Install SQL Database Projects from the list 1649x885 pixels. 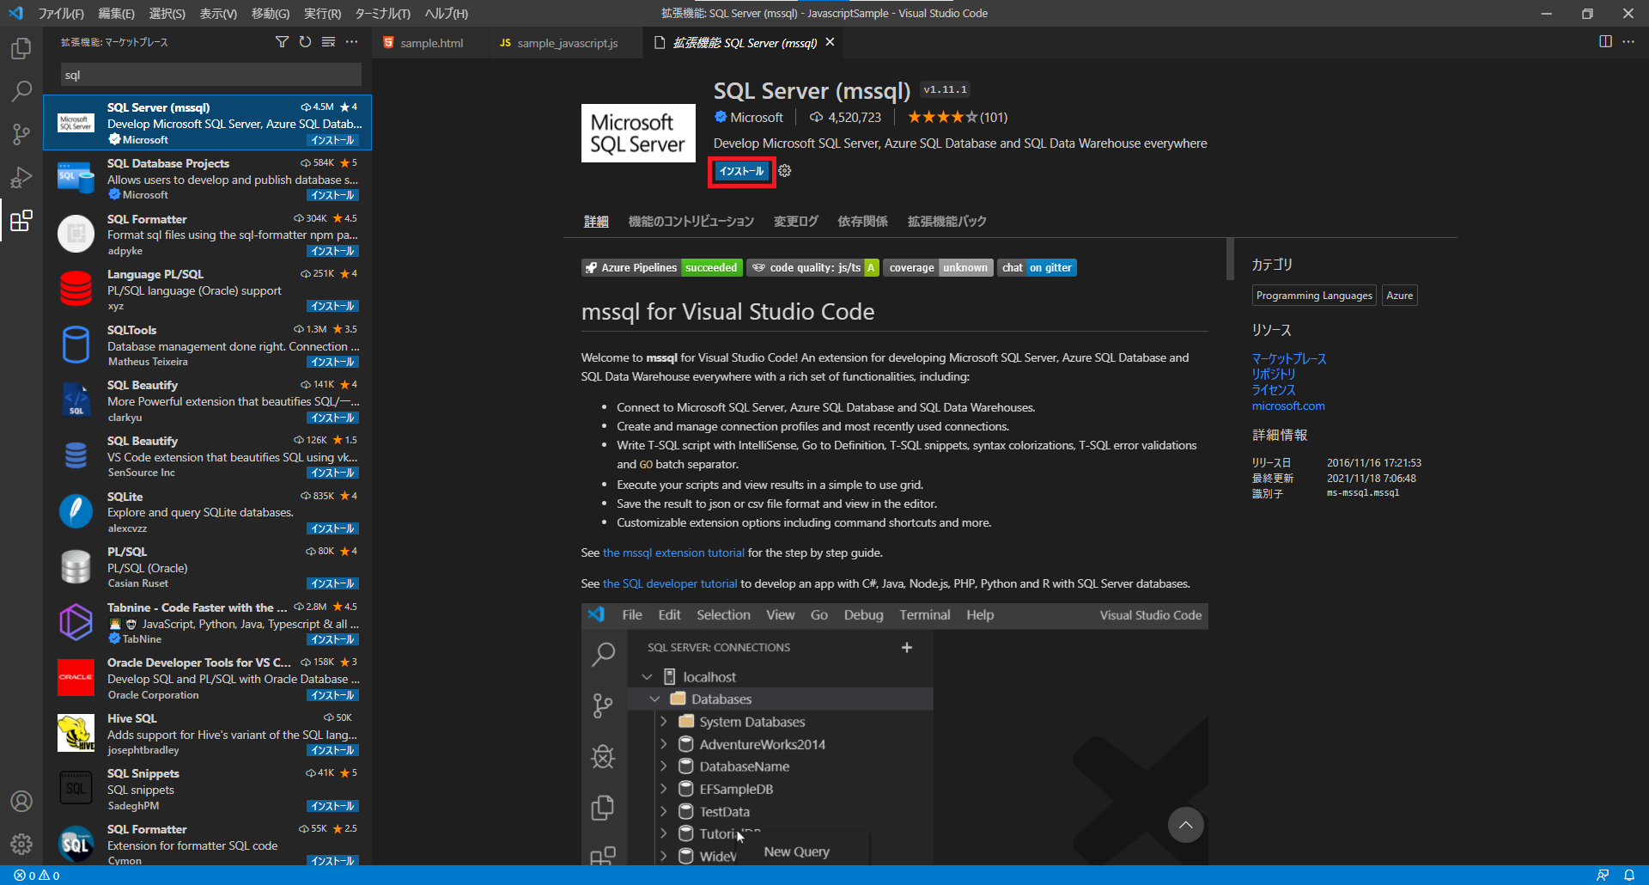pyautogui.click(x=332, y=196)
